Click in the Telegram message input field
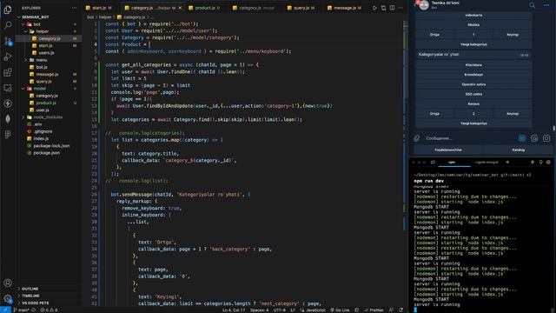The height and width of the screenshot is (313, 556). [x=468, y=138]
